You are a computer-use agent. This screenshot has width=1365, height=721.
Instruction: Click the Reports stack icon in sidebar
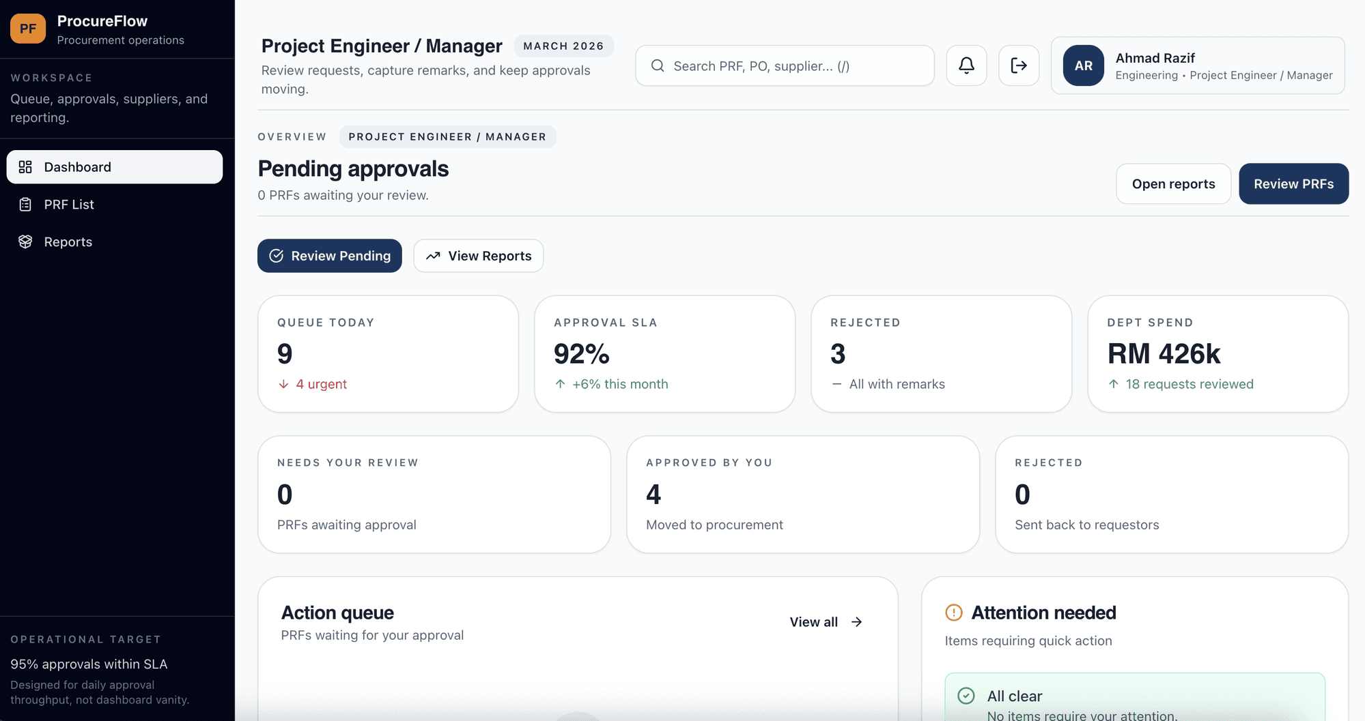coord(25,242)
